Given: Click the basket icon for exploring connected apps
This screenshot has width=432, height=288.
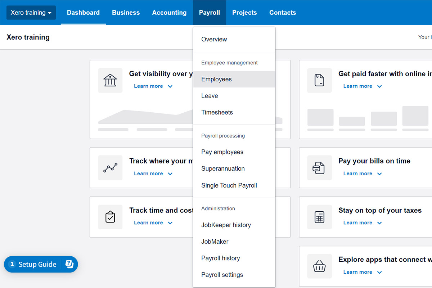Looking at the screenshot, I should [x=319, y=266].
